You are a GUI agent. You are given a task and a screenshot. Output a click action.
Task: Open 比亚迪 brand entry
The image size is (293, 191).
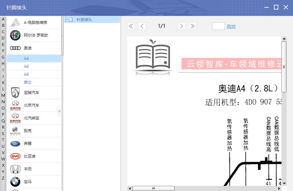pos(34,156)
